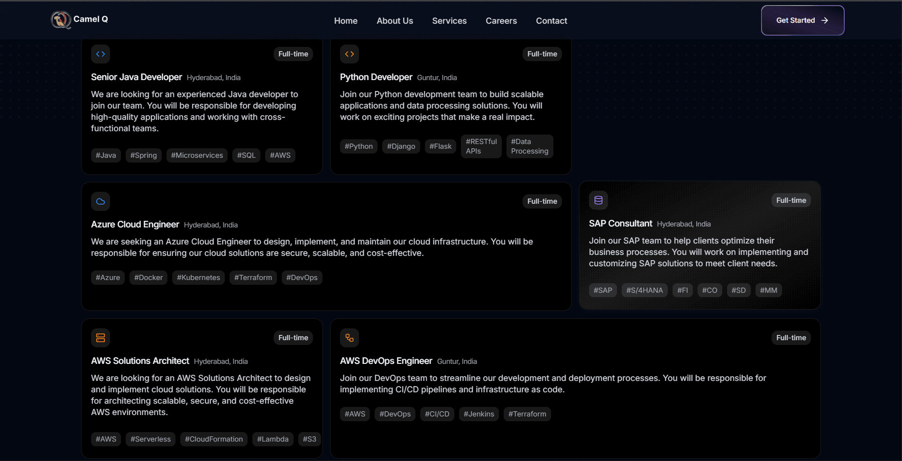Click Full-time badge on AWS Solutions Architect card
The width and height of the screenshot is (902, 461).
(x=293, y=338)
